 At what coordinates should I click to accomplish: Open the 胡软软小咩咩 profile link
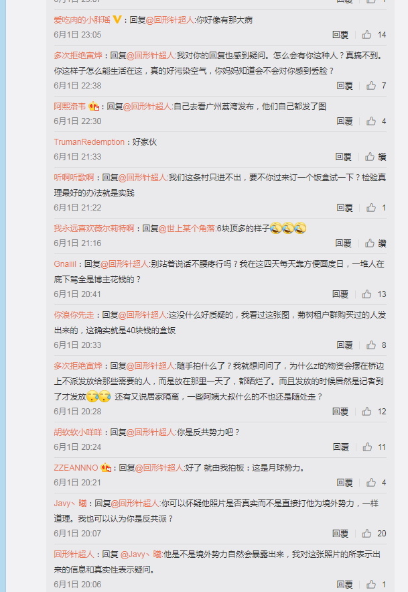78,432
